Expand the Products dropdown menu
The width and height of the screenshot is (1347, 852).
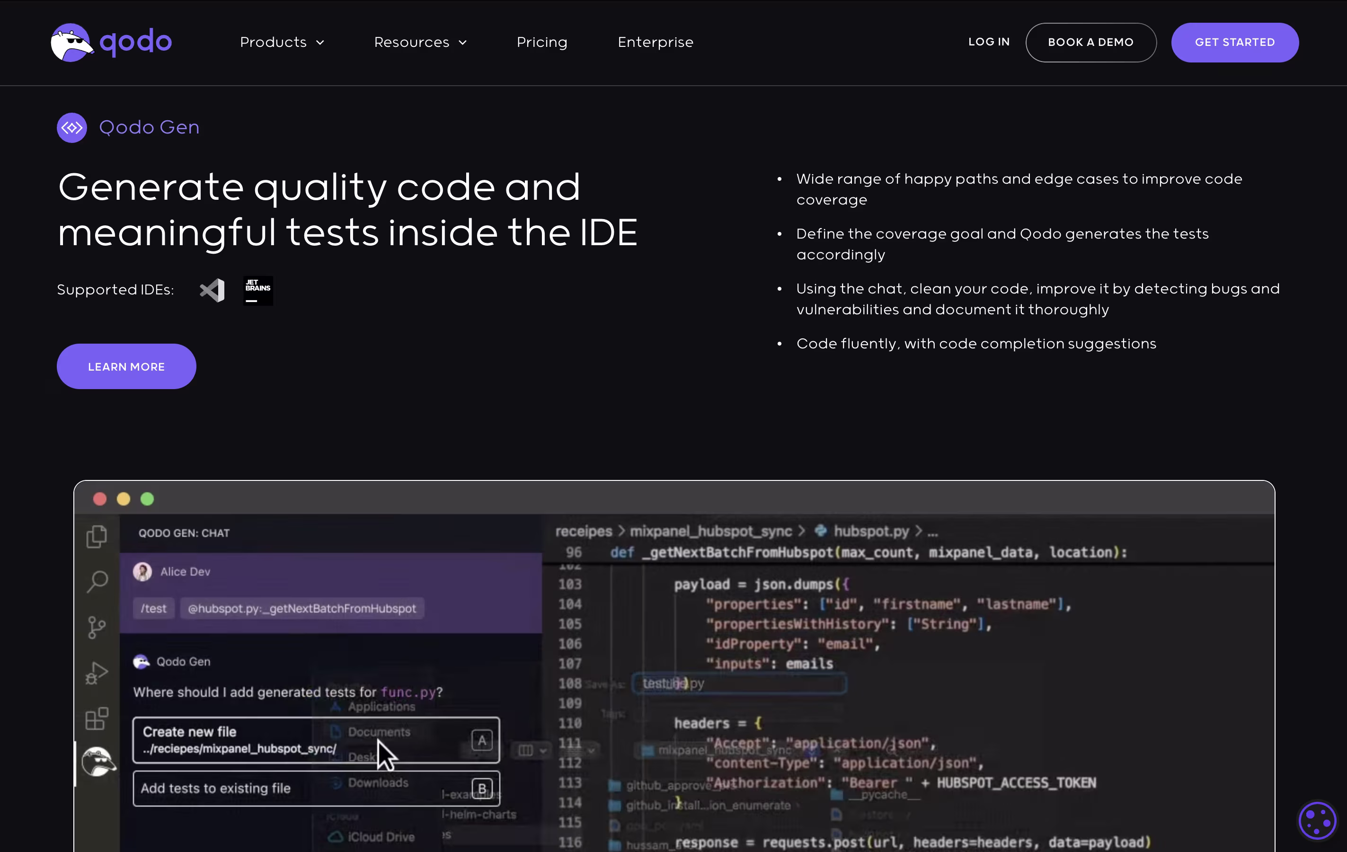pyautogui.click(x=282, y=43)
